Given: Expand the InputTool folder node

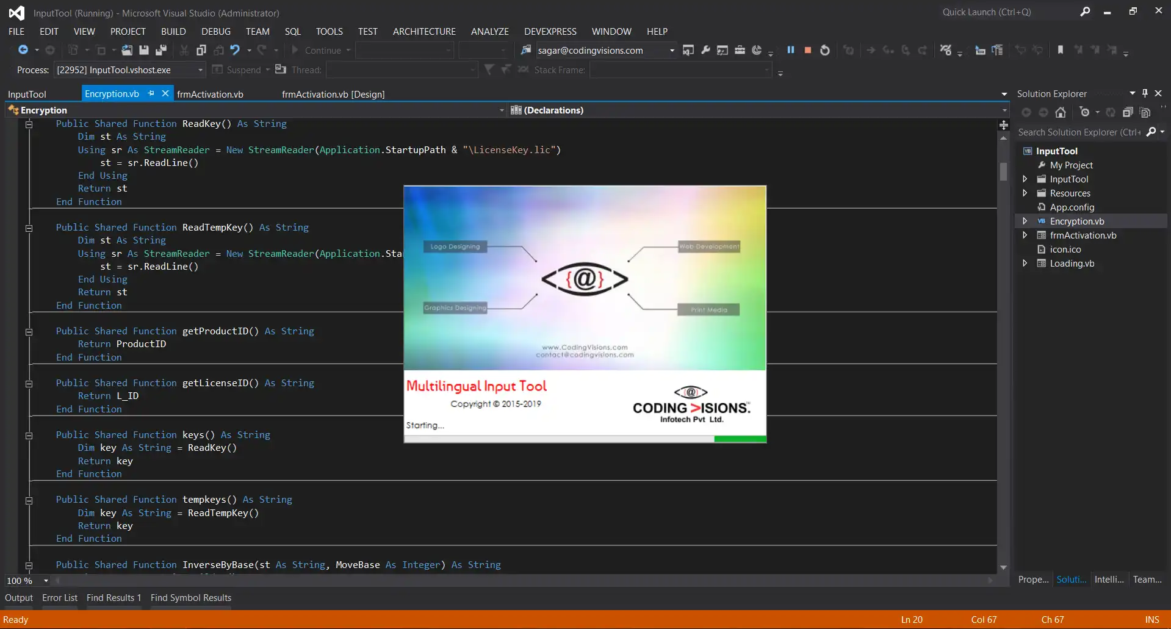Looking at the screenshot, I should tap(1025, 179).
